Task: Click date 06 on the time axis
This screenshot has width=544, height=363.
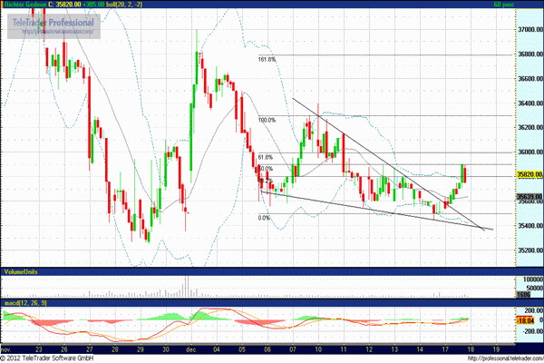Action: [x=267, y=349]
